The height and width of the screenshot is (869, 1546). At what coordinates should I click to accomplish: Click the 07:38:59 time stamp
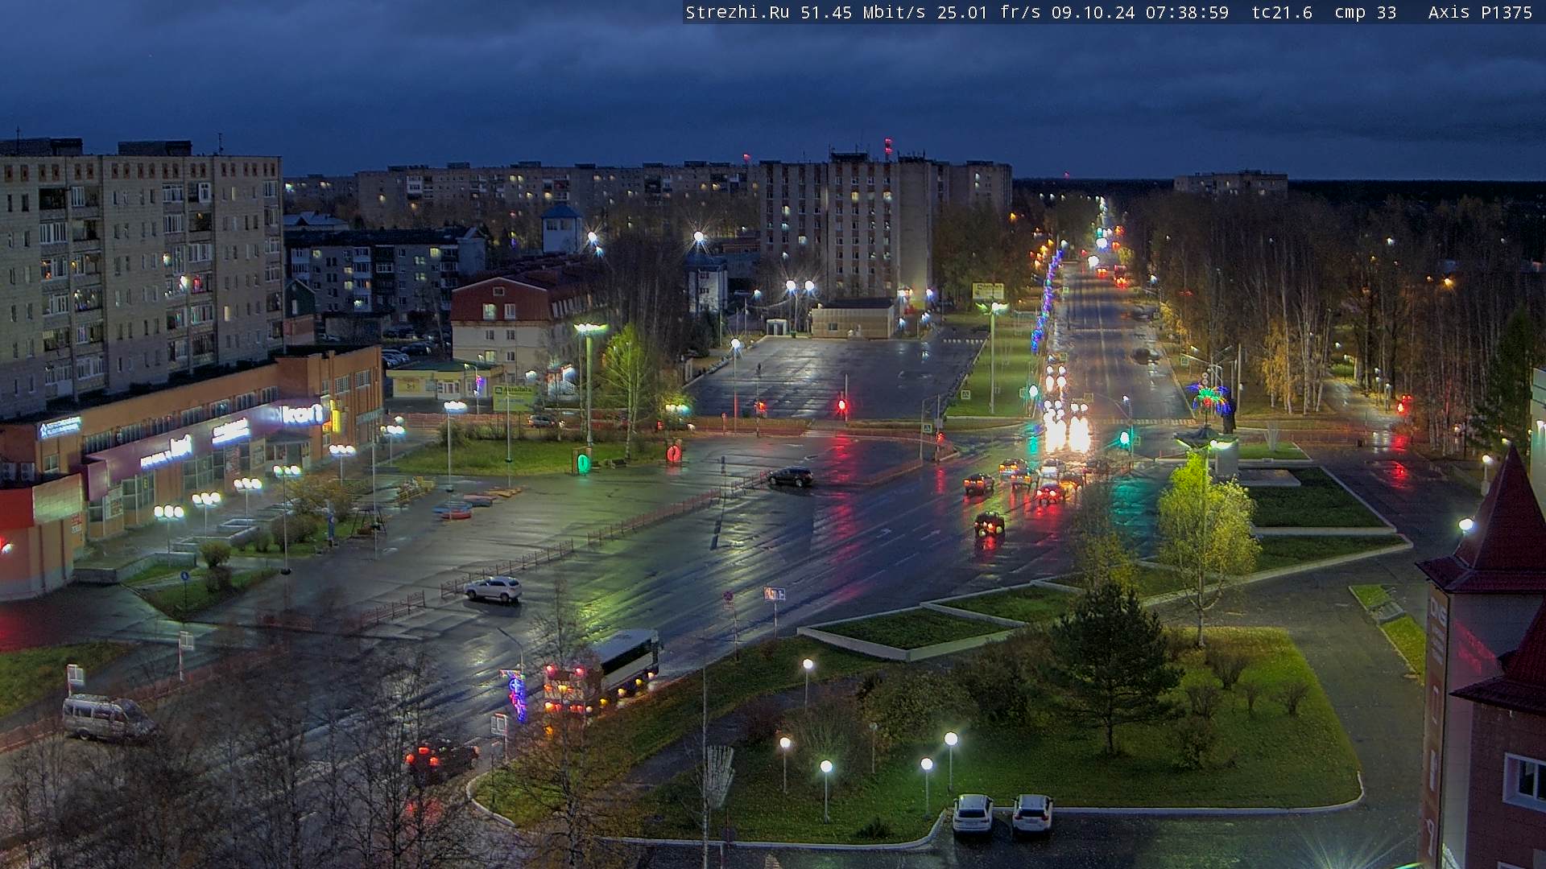coord(1187,12)
